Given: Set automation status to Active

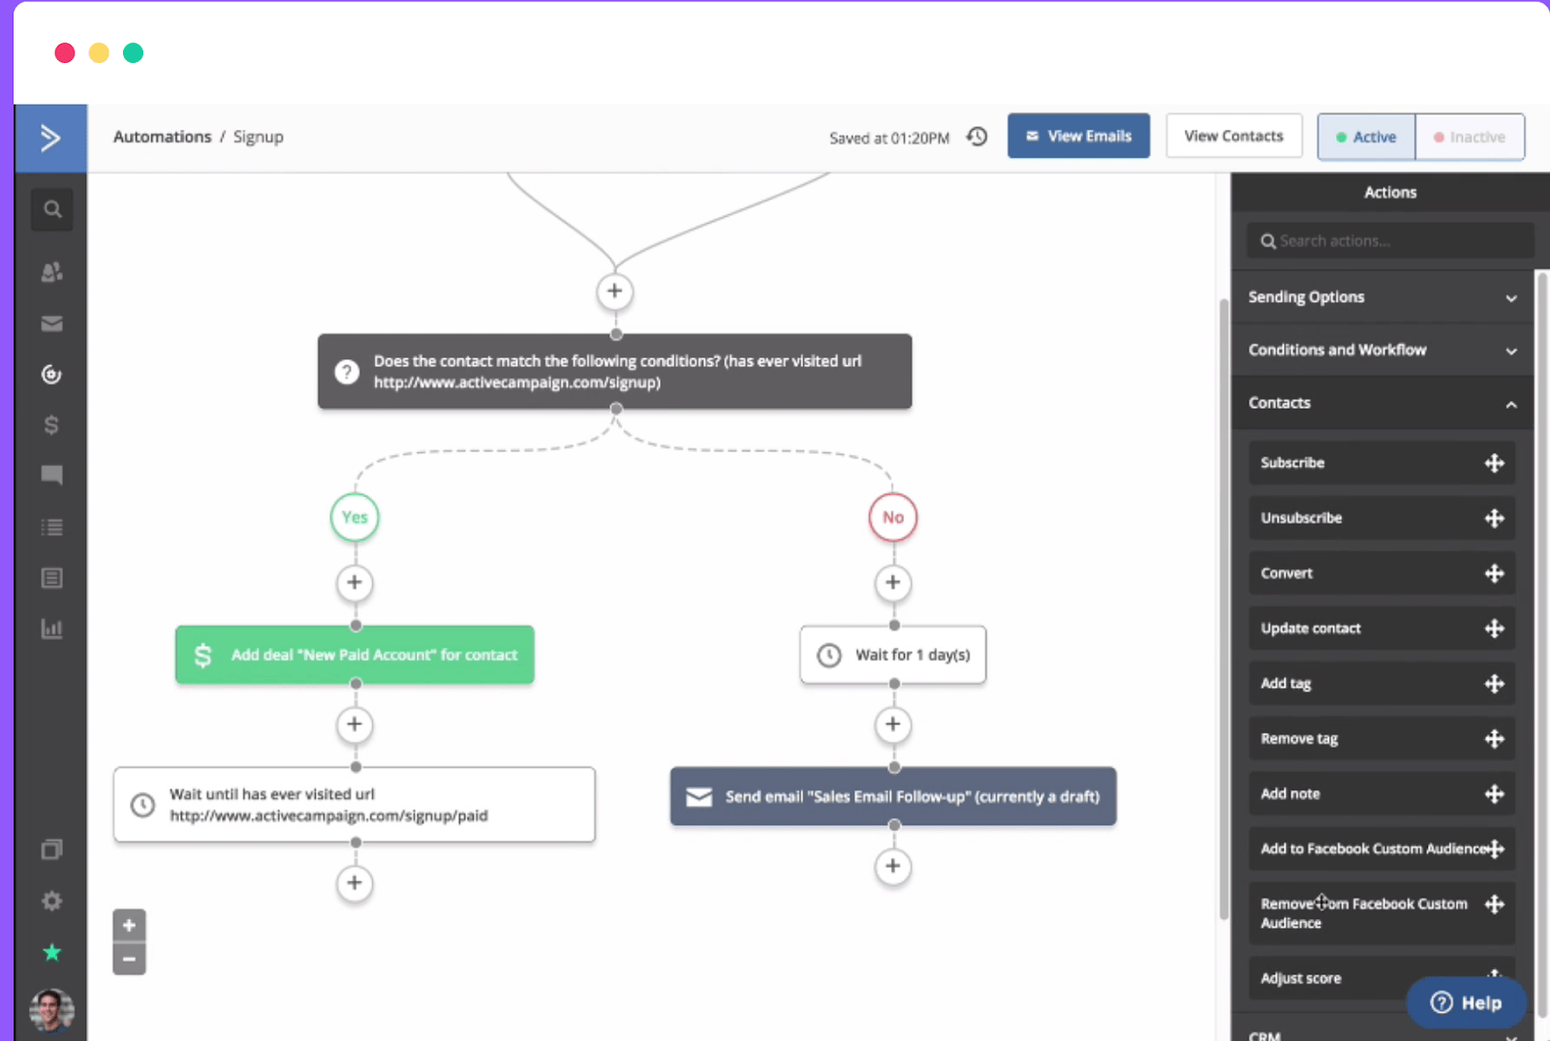Looking at the screenshot, I should click(x=1366, y=137).
